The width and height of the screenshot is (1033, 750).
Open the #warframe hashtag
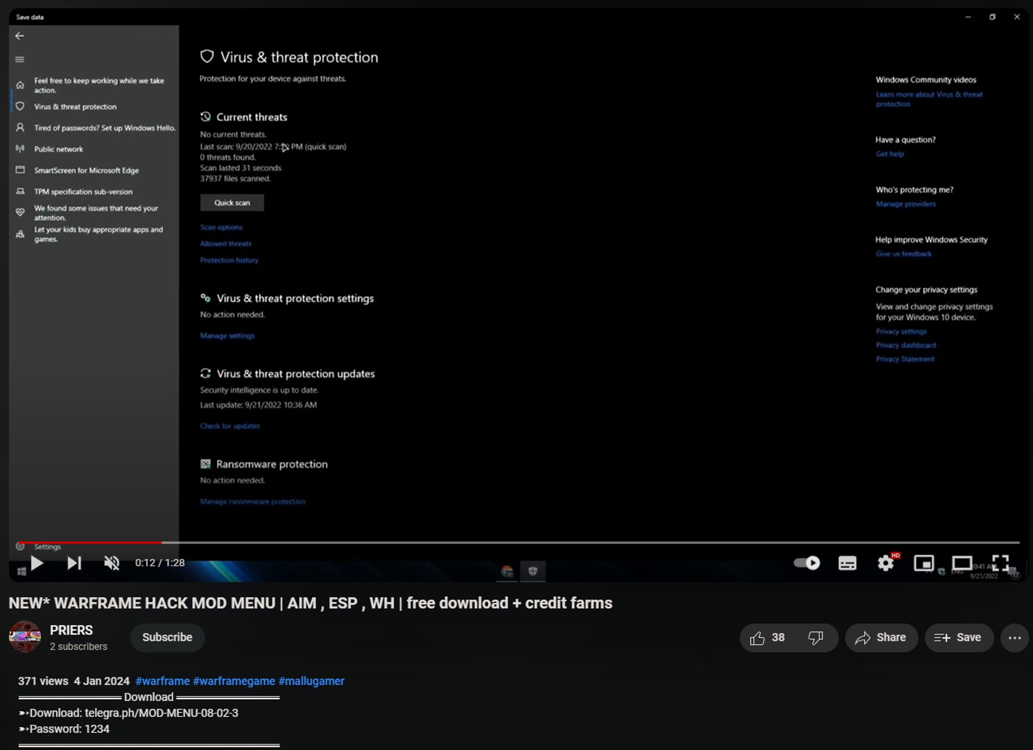(163, 681)
